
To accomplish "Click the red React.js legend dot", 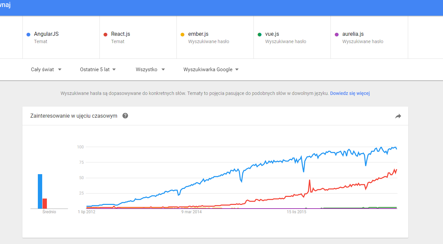I will click(105, 34).
